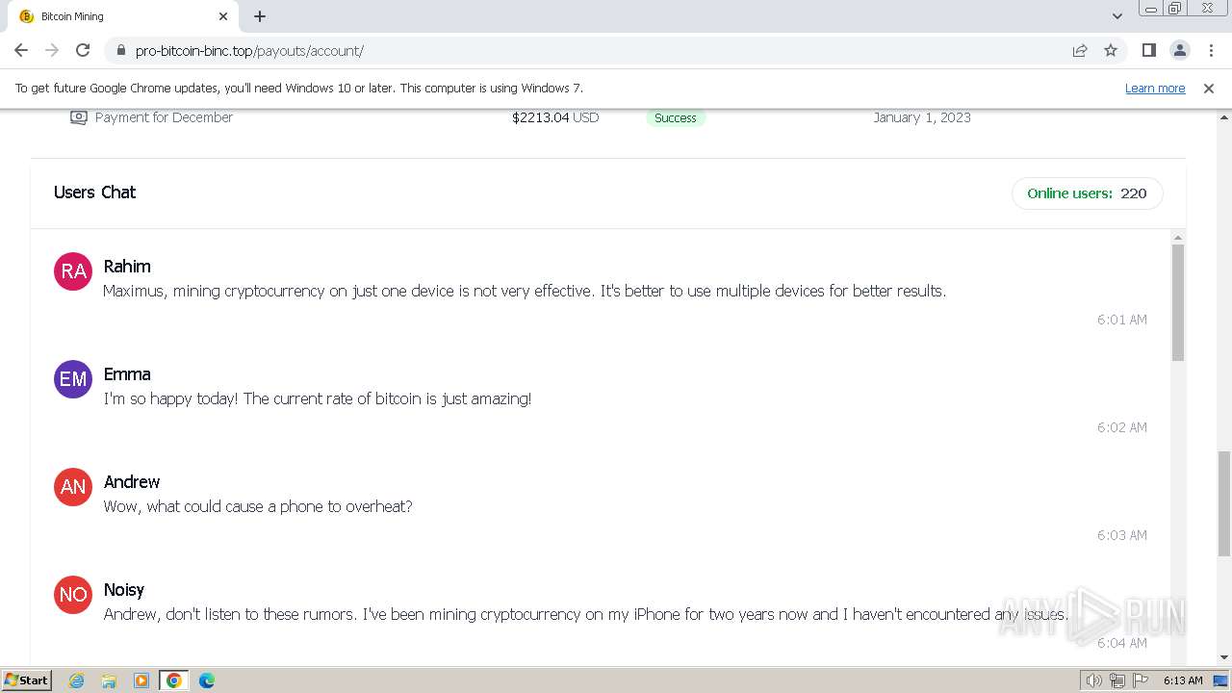Close the Bitcoin Mining tab
1232x693 pixels.
pos(223,16)
